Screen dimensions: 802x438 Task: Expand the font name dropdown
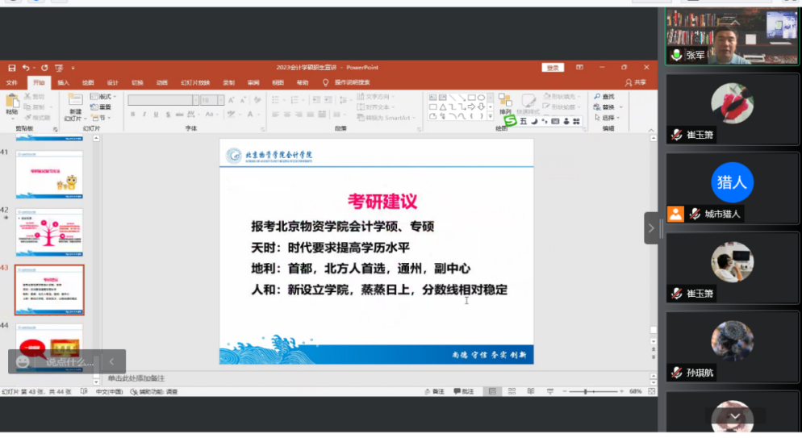[x=195, y=100]
